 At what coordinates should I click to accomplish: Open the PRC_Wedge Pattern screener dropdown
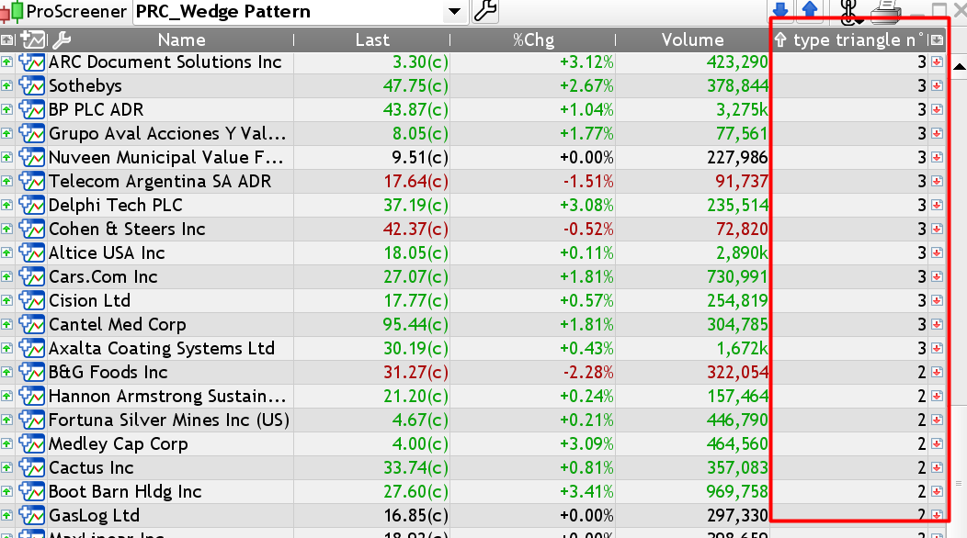click(x=453, y=12)
